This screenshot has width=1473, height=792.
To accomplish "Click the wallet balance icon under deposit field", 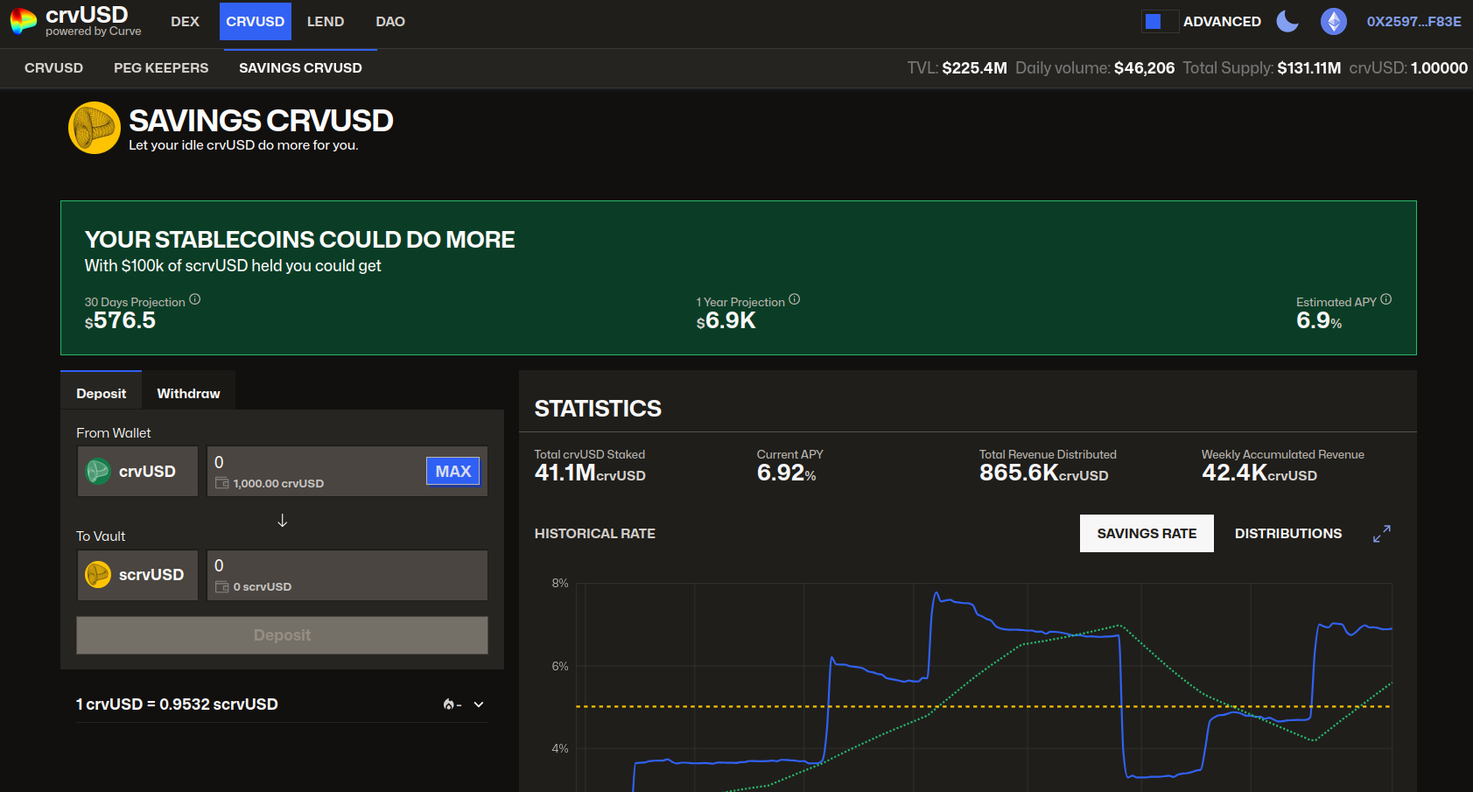I will (221, 483).
